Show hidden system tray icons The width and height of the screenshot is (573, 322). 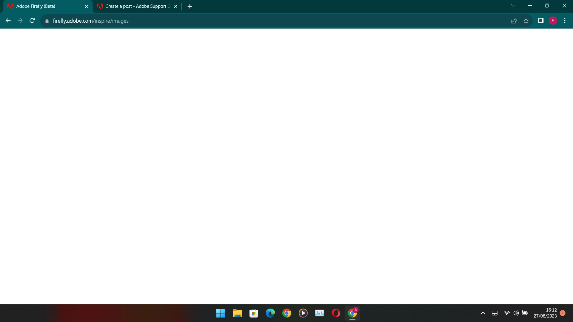tap(483, 313)
